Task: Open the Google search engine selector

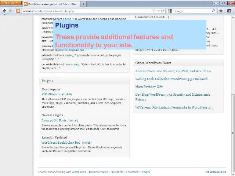Action: (171, 11)
